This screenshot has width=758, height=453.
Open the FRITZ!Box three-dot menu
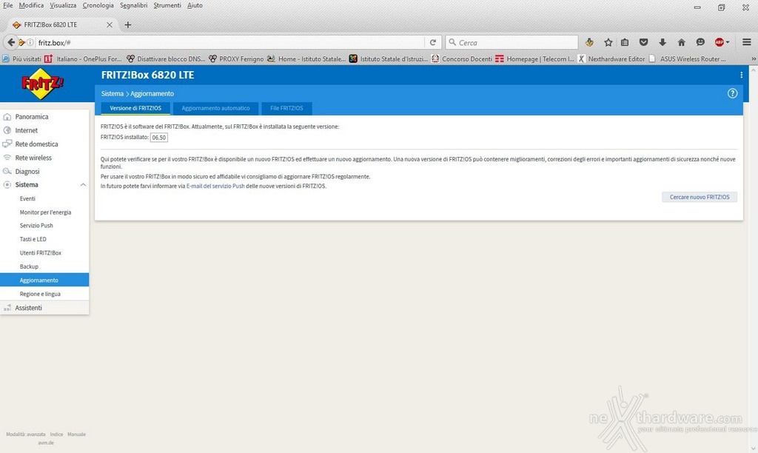coord(741,75)
